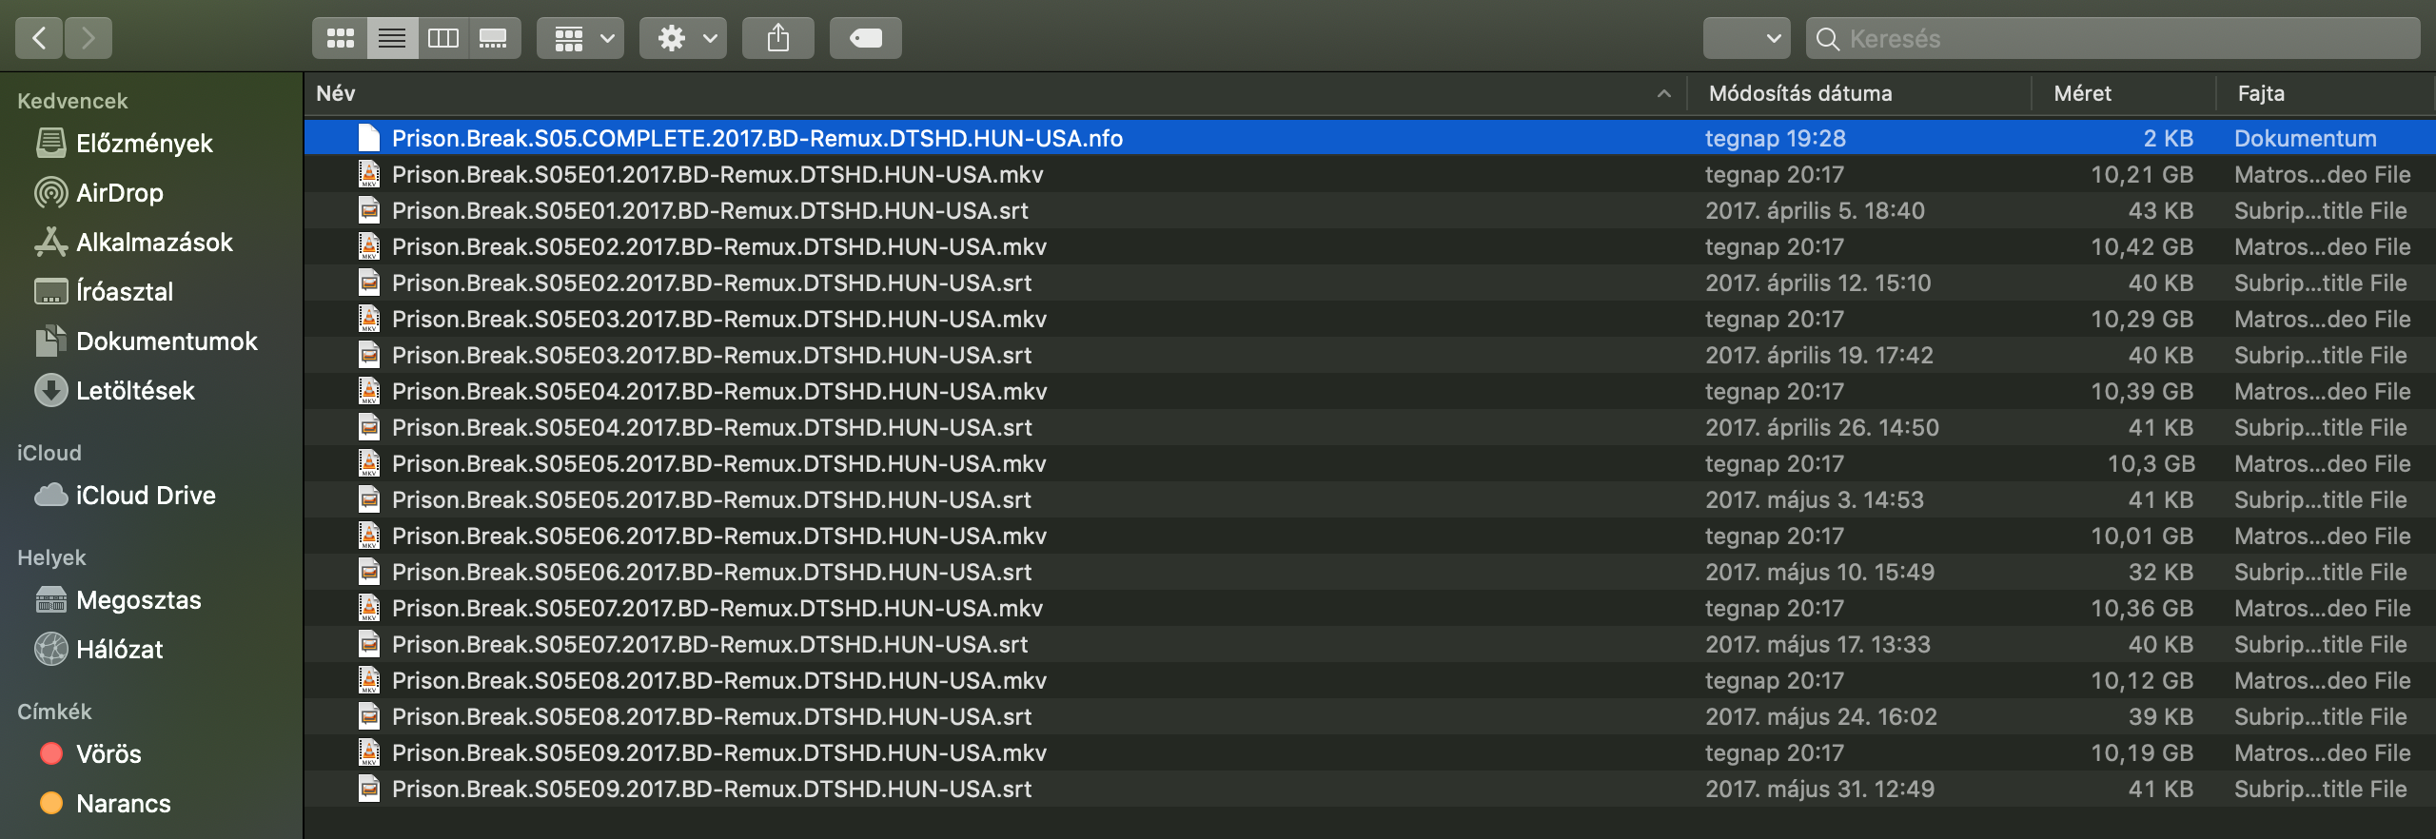Select the S05E05 .mkv file icon
This screenshot has height=839, width=2436.
[x=369, y=463]
